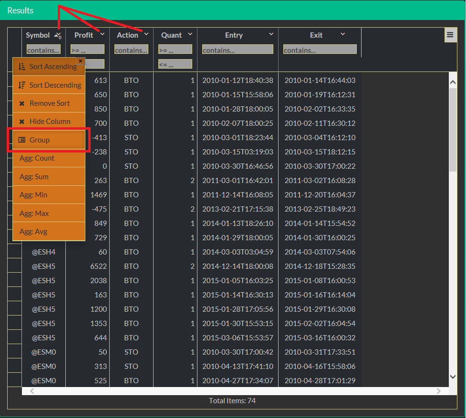Select the @ESH4 symbol cell

[x=44, y=252]
